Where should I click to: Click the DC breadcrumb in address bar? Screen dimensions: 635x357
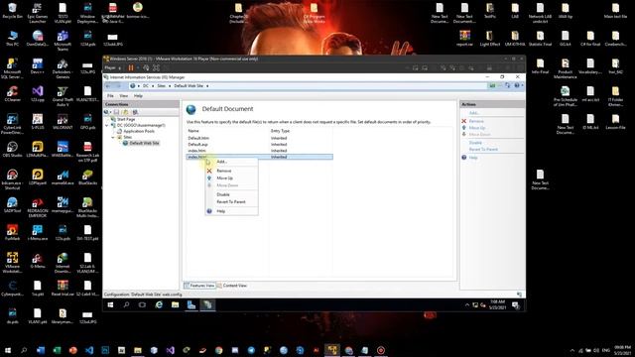146,86
